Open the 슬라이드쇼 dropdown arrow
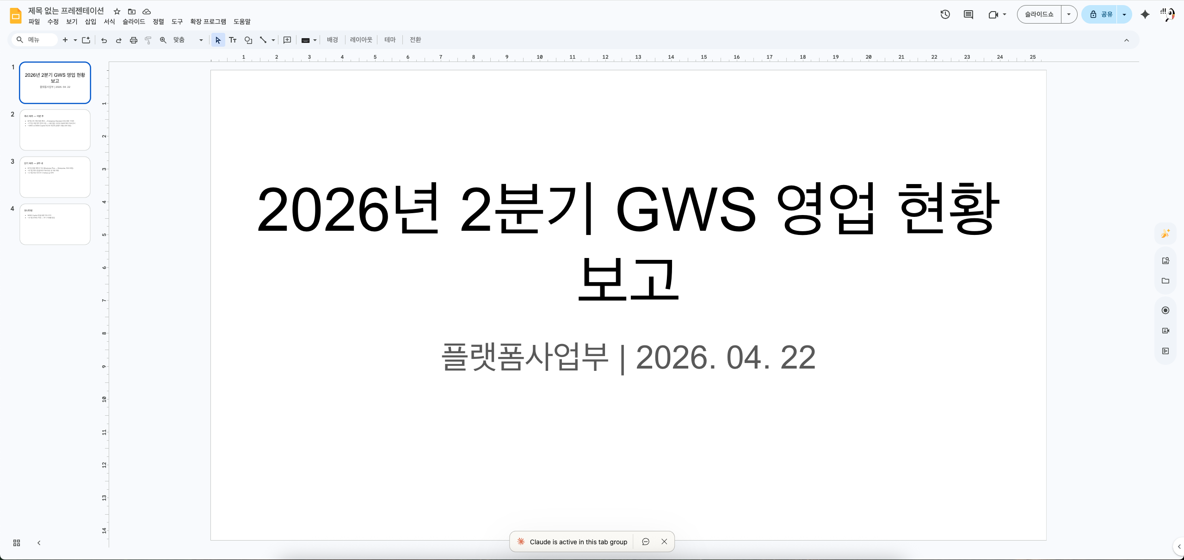Image resolution: width=1184 pixels, height=560 pixels. 1068,14
